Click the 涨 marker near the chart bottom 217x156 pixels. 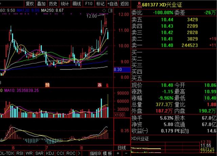tap(100, 85)
